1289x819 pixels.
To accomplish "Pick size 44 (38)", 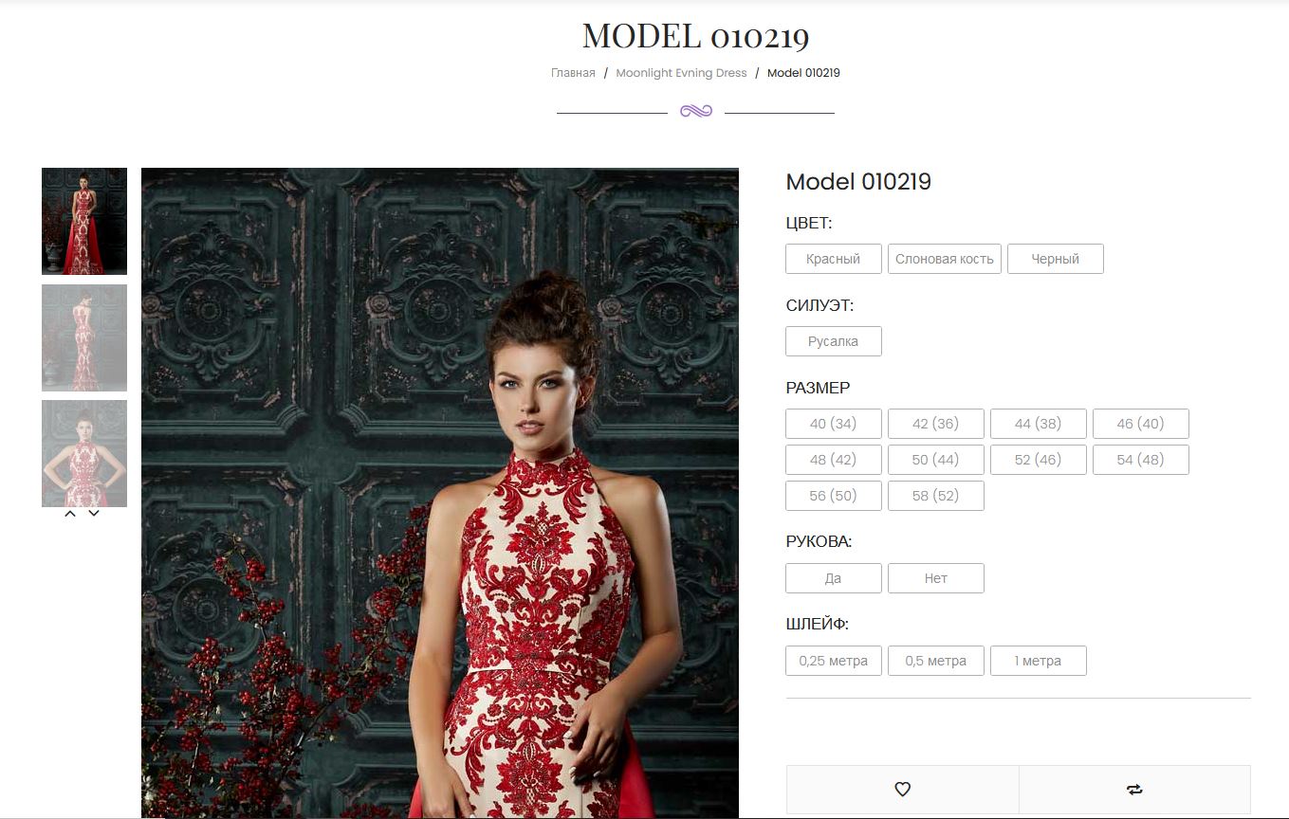I will pos(1039,424).
